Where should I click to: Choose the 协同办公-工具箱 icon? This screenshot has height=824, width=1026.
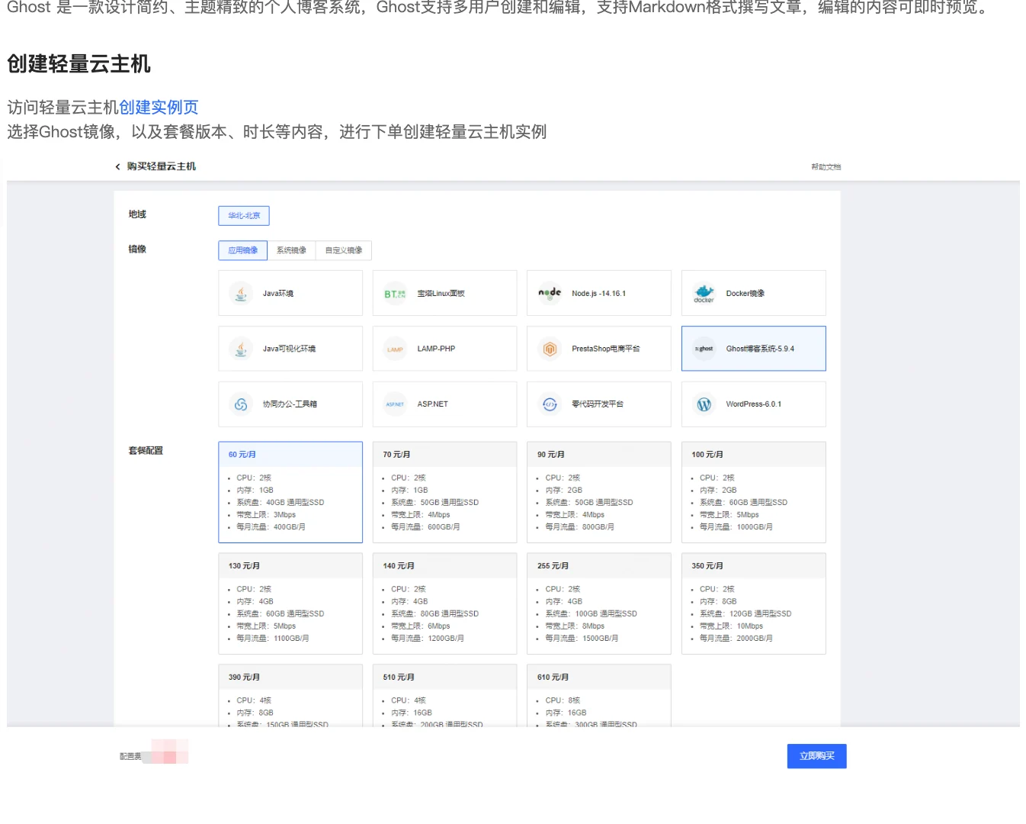[x=241, y=404]
